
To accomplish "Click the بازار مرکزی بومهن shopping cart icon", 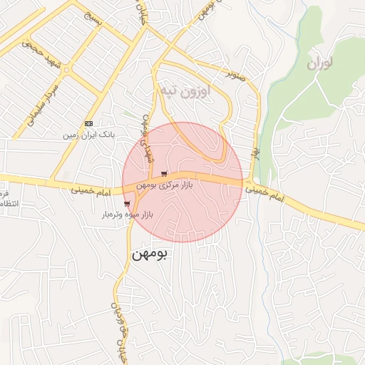I will [x=164, y=174].
